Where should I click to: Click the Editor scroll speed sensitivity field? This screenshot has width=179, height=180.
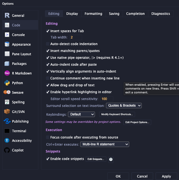(106, 99)
